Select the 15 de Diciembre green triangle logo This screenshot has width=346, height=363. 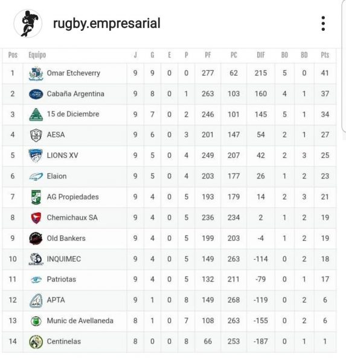click(36, 114)
